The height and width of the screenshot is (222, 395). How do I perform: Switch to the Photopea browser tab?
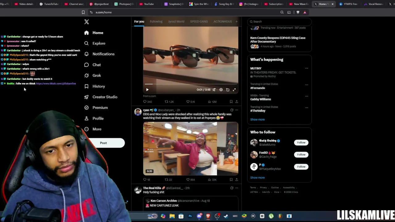pos(124,4)
